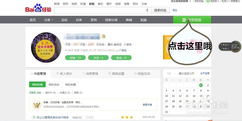Click the pencil icon next to 重庆 南岸区
The width and height of the screenshot is (242, 121).
point(125,45)
